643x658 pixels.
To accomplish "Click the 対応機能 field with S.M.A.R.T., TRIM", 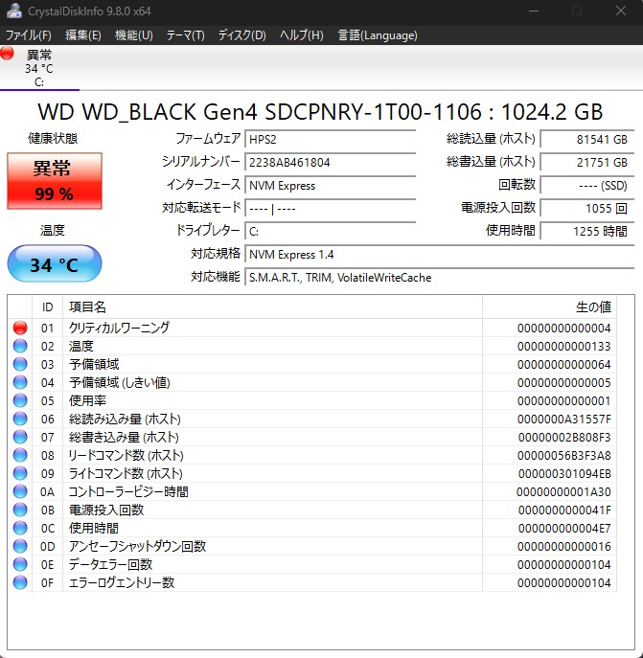I will point(439,278).
